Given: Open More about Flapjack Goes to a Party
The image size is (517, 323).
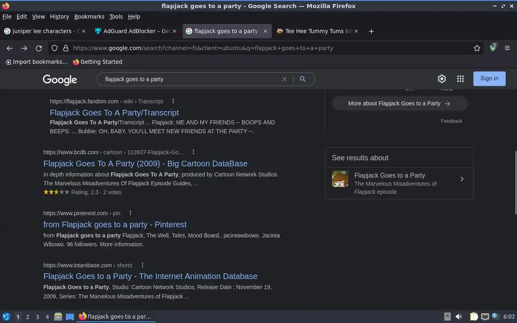Looking at the screenshot, I should (400, 103).
